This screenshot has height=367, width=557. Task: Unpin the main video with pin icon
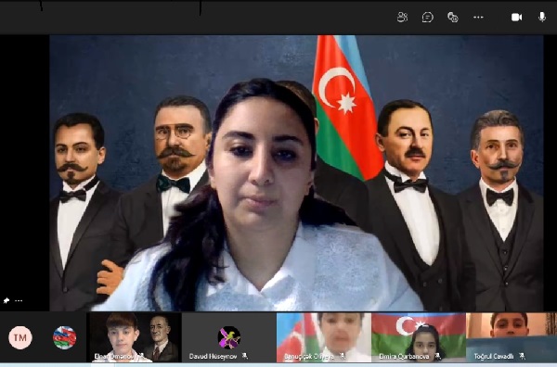[6, 300]
